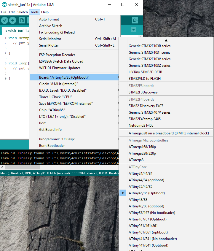Select HYTiny STM32F103TB board
The width and height of the screenshot is (214, 251).
click(x=166, y=72)
